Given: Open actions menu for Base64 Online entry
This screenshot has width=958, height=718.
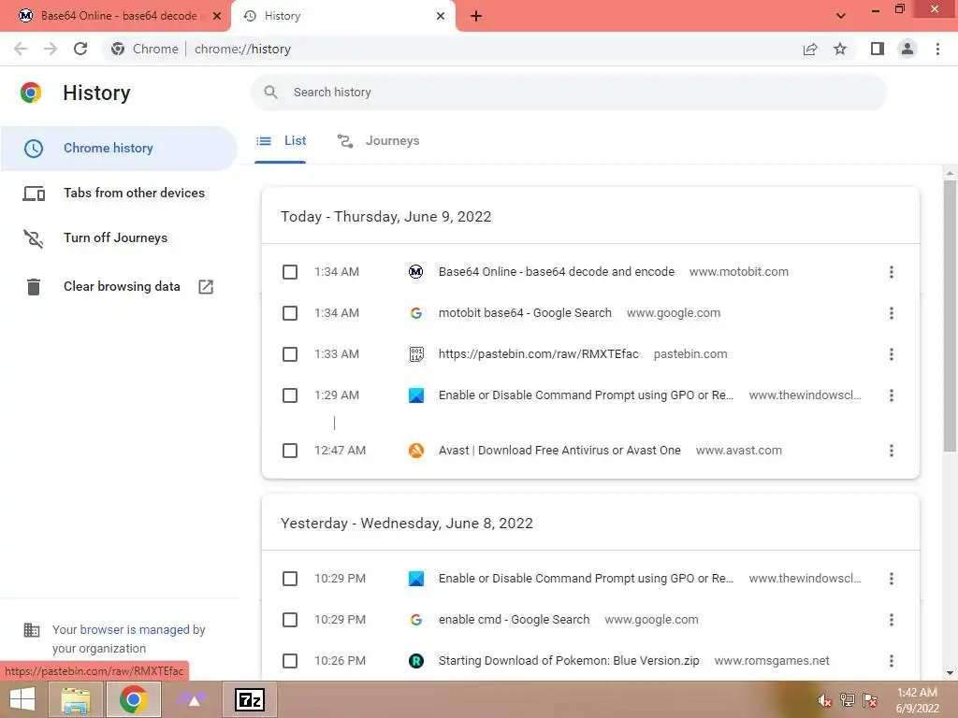Looking at the screenshot, I should [x=892, y=272].
